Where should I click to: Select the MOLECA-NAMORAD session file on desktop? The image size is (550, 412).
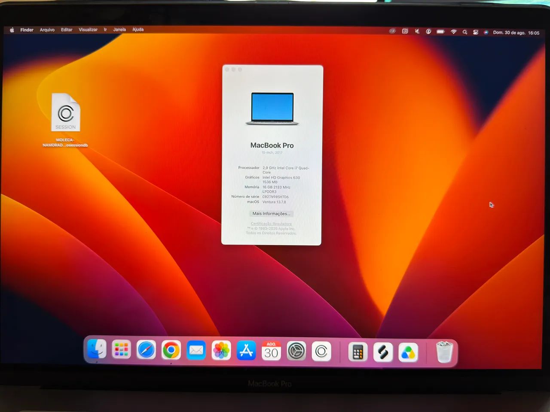click(x=65, y=120)
